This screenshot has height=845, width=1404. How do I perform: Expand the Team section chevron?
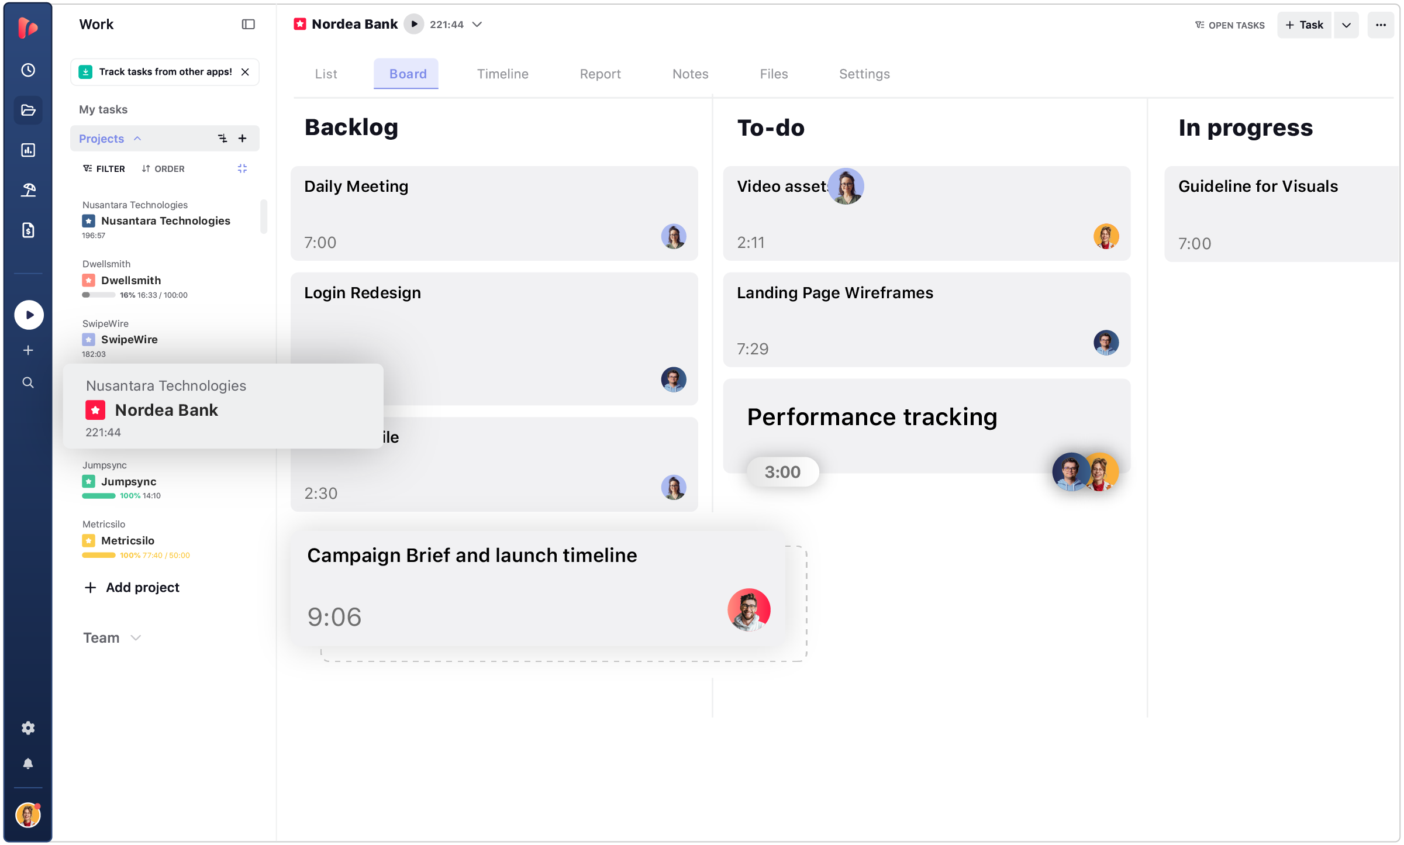(x=137, y=637)
